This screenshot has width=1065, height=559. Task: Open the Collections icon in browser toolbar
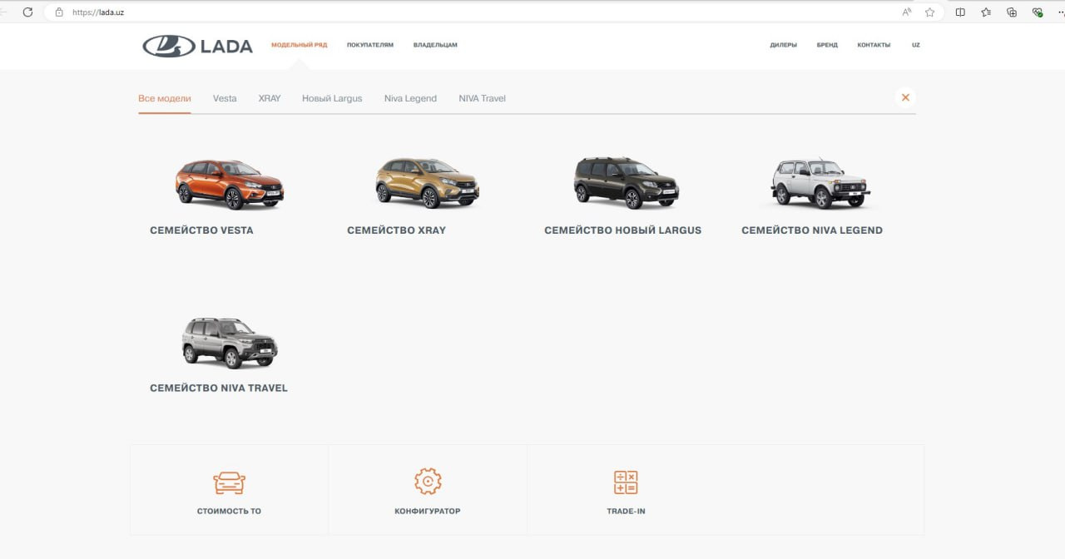pos(1012,12)
